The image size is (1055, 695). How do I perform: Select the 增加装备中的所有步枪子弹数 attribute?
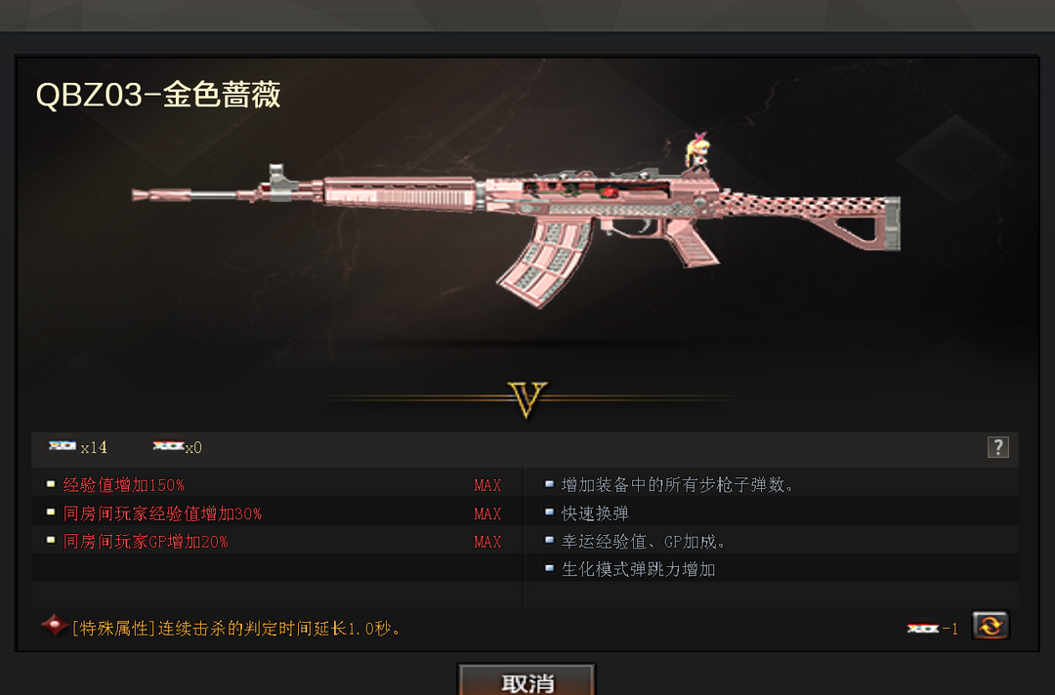click(x=677, y=484)
